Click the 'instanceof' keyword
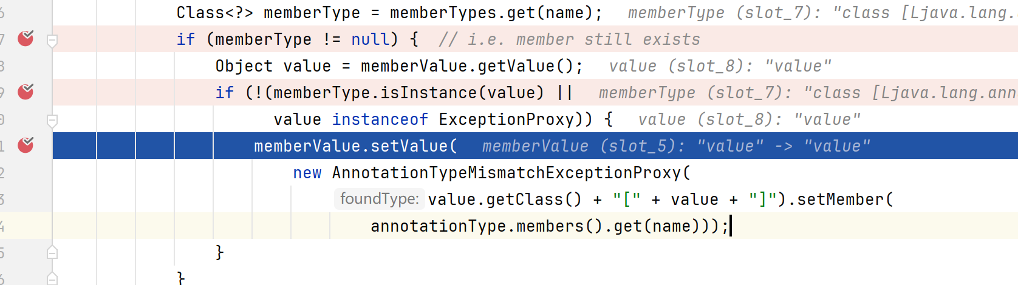Screen dimensions: 1018x285 380,119
